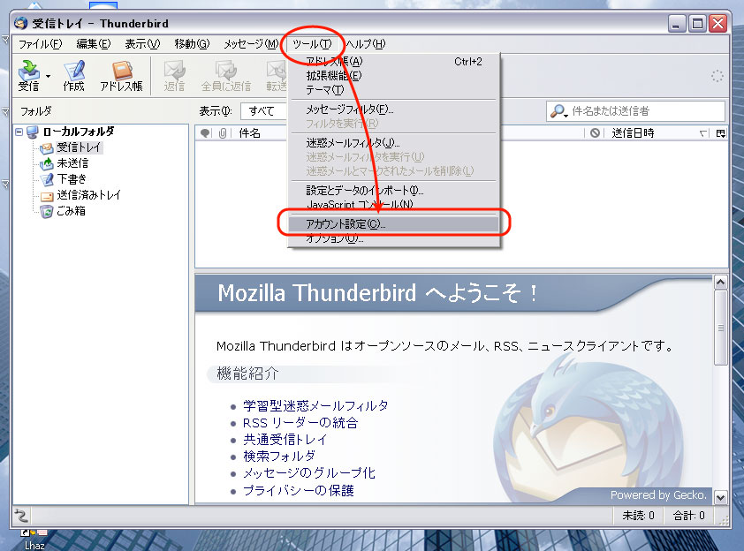Sort by thread column icon

(x=206, y=133)
